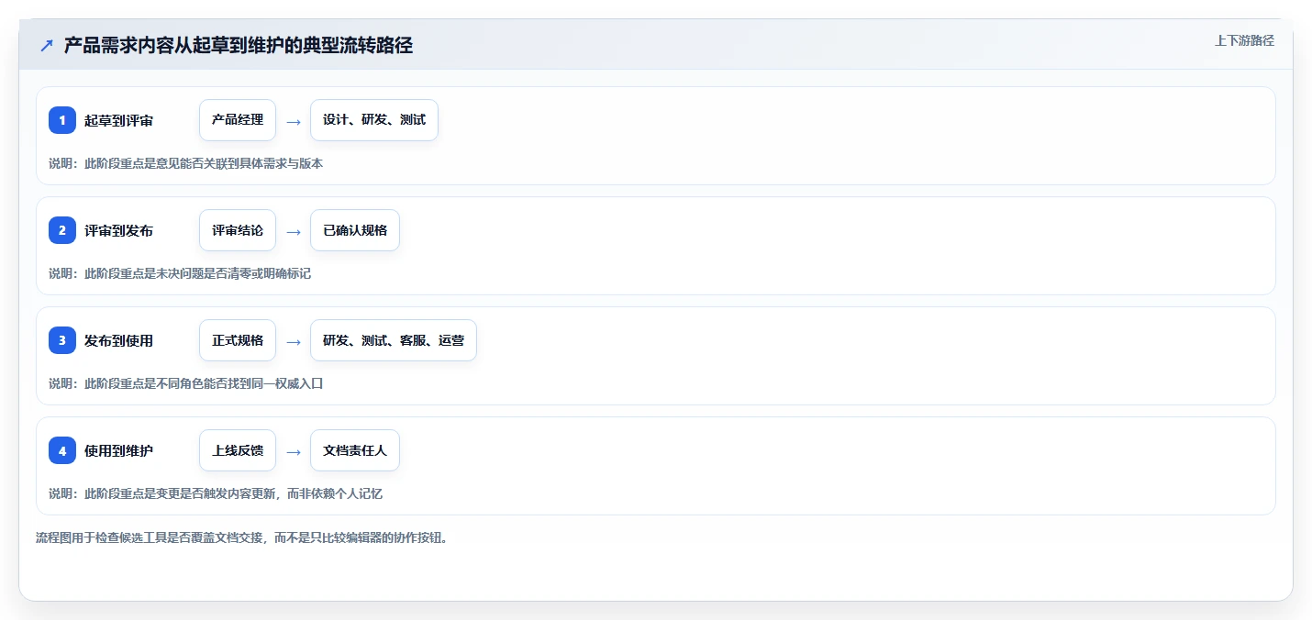
Task: Click the arrow icon beside the title
Action: point(47,45)
